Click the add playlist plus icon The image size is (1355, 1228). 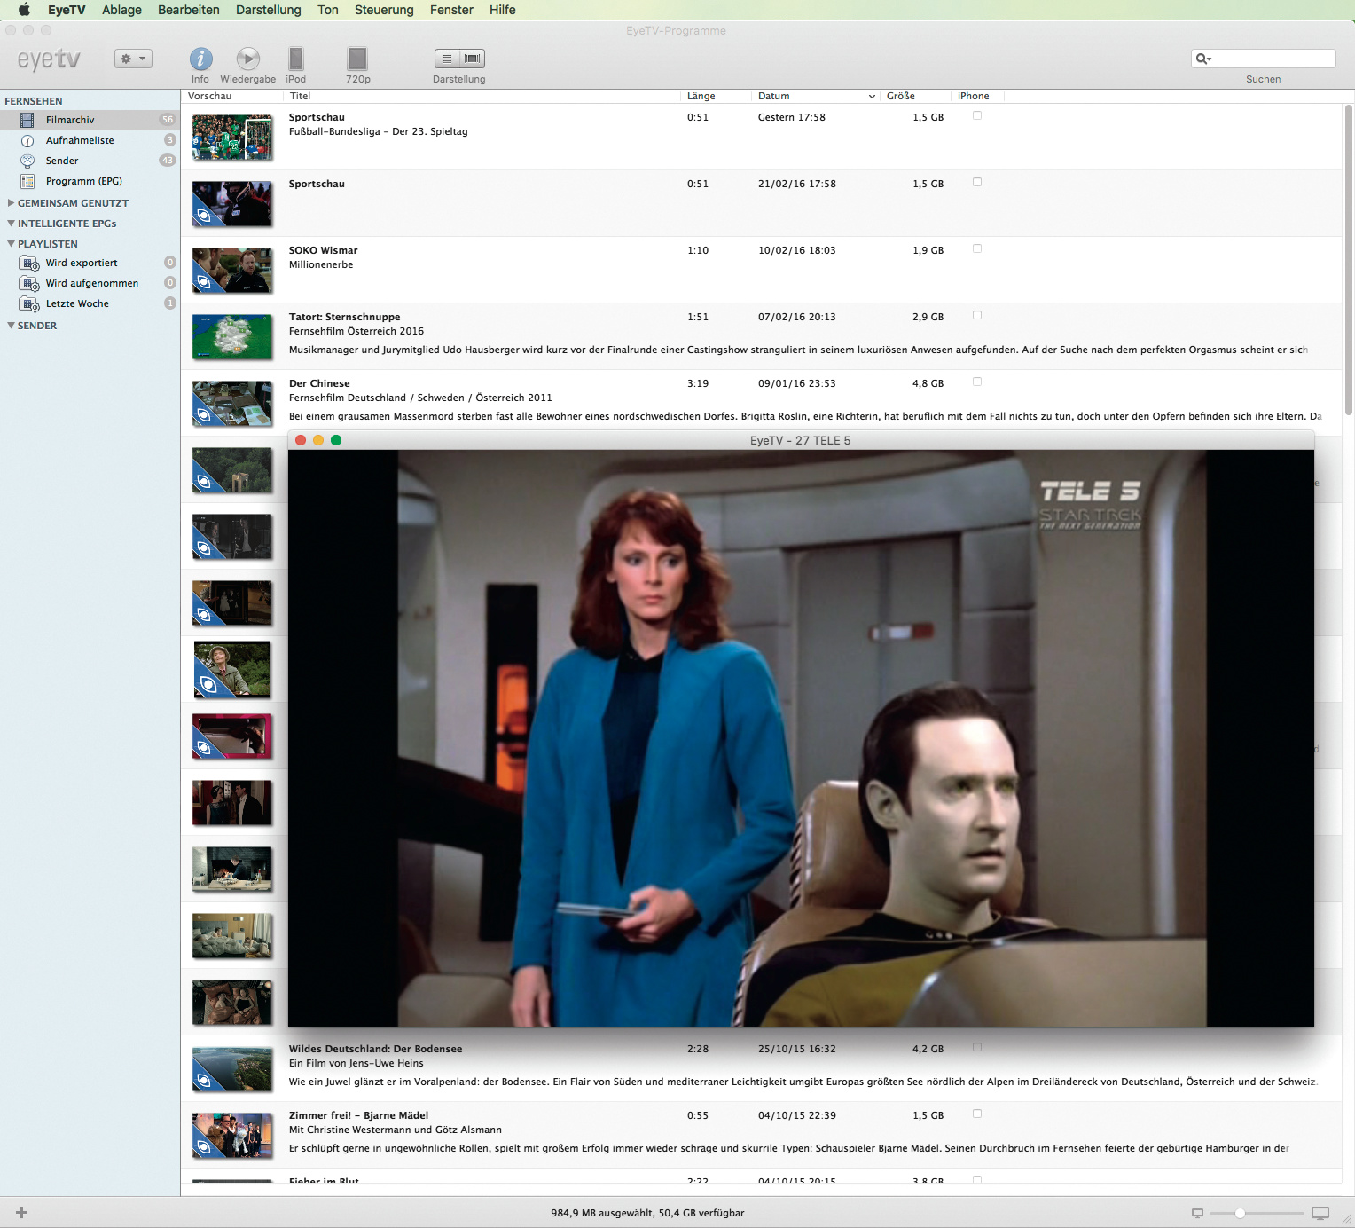click(x=22, y=1213)
